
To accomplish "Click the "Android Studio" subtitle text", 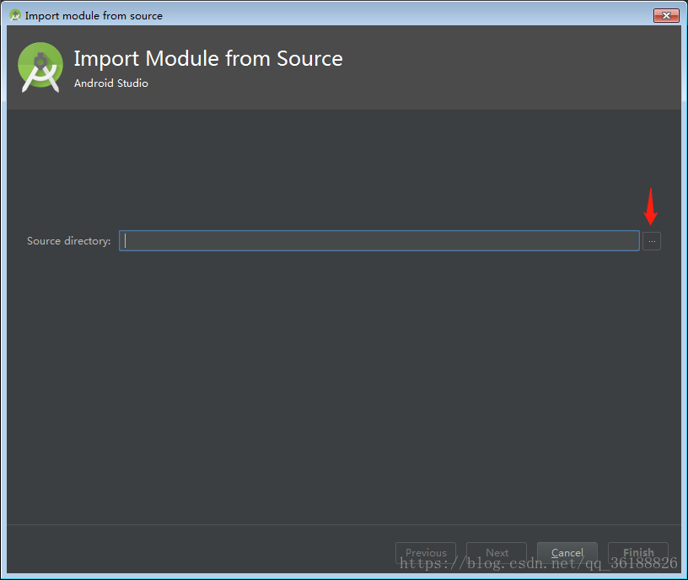I will [110, 83].
